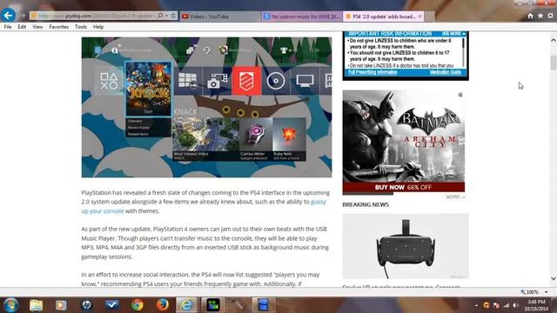Image resolution: width=557 pixels, height=313 pixels.
Task: Click the BREAKING NEWS heading
Action: [366, 205]
